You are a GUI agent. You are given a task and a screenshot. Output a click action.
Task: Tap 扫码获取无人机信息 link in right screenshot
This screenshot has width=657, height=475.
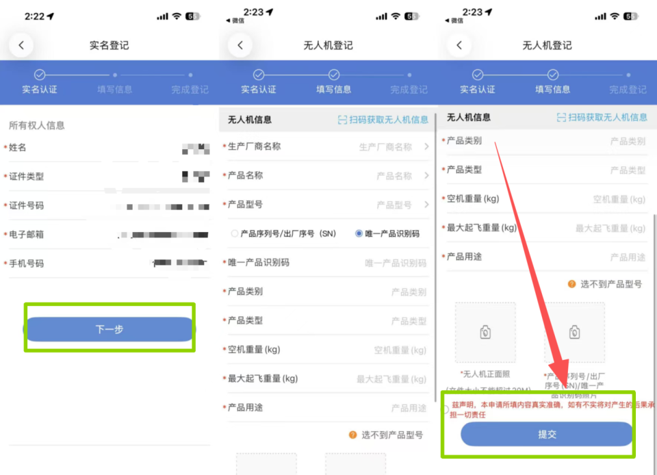click(x=608, y=118)
